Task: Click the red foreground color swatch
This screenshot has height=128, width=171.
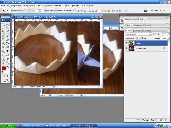Action: [x=4, y=68]
